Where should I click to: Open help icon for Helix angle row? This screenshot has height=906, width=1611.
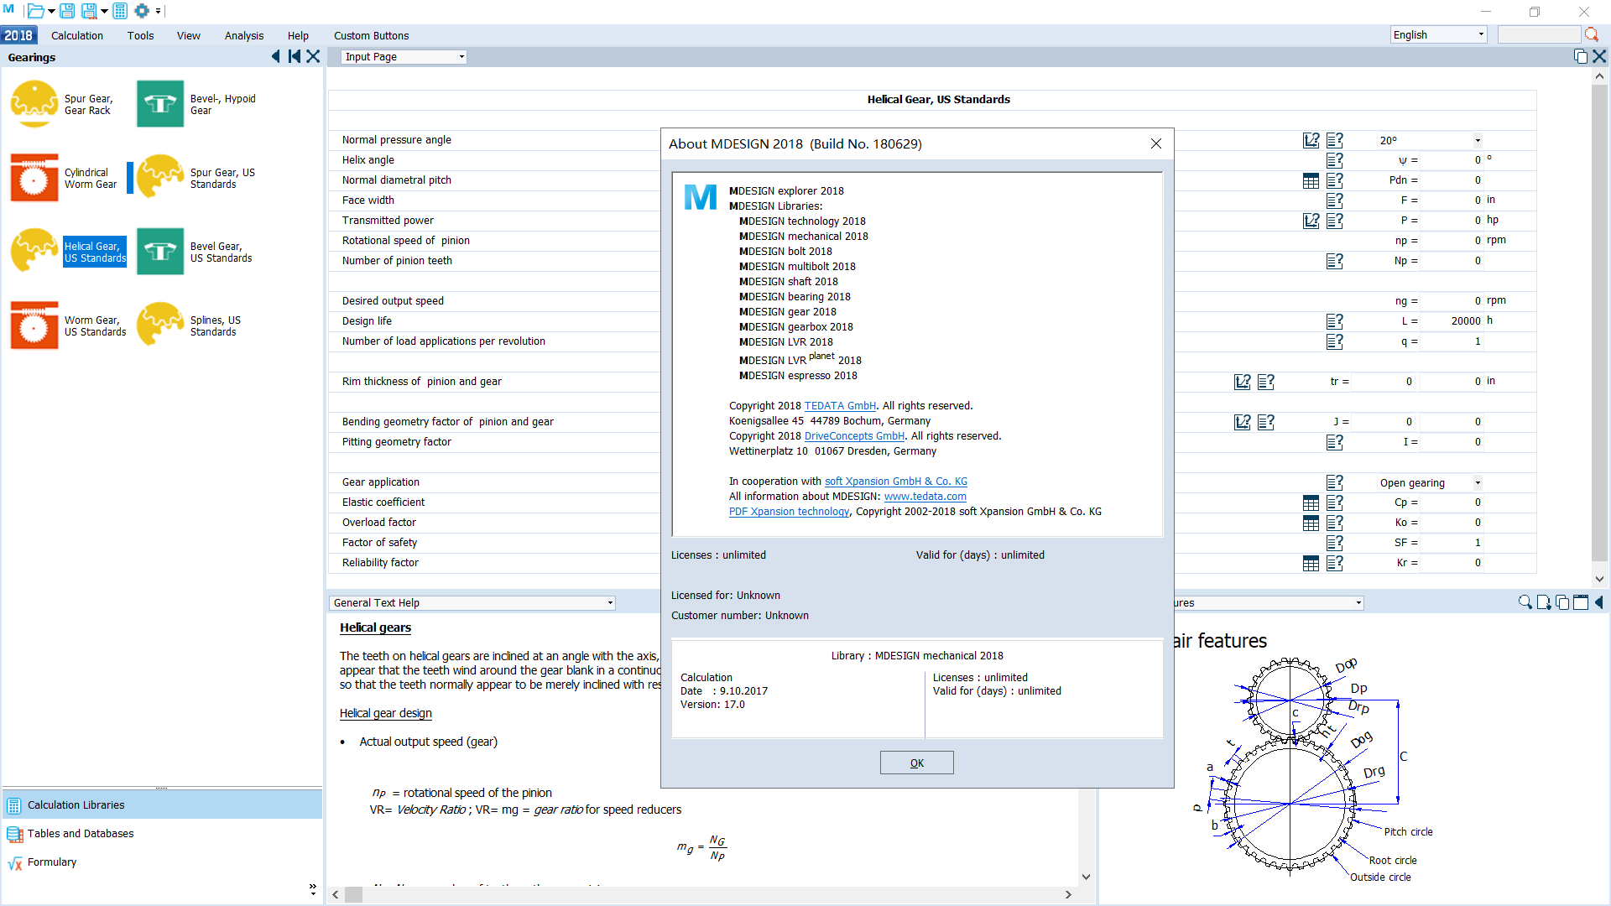(x=1335, y=160)
